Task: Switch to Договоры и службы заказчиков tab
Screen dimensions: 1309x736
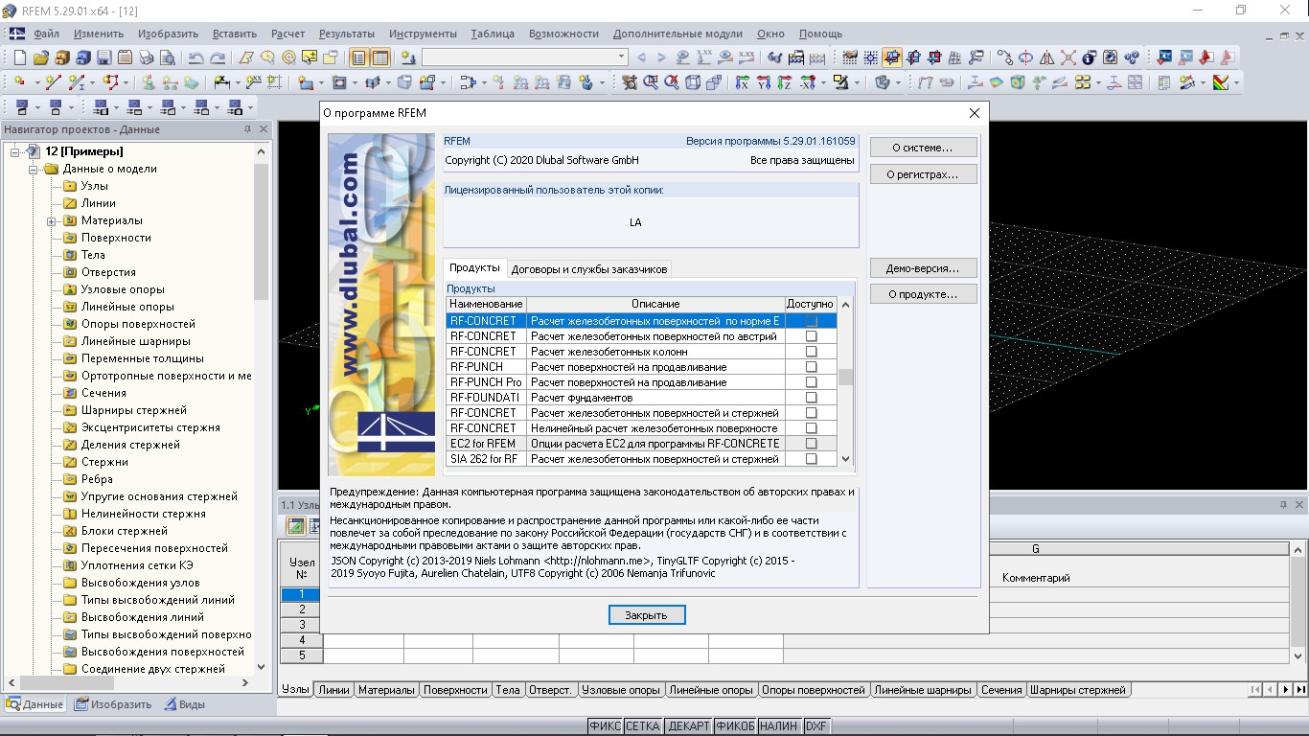Action: [589, 269]
